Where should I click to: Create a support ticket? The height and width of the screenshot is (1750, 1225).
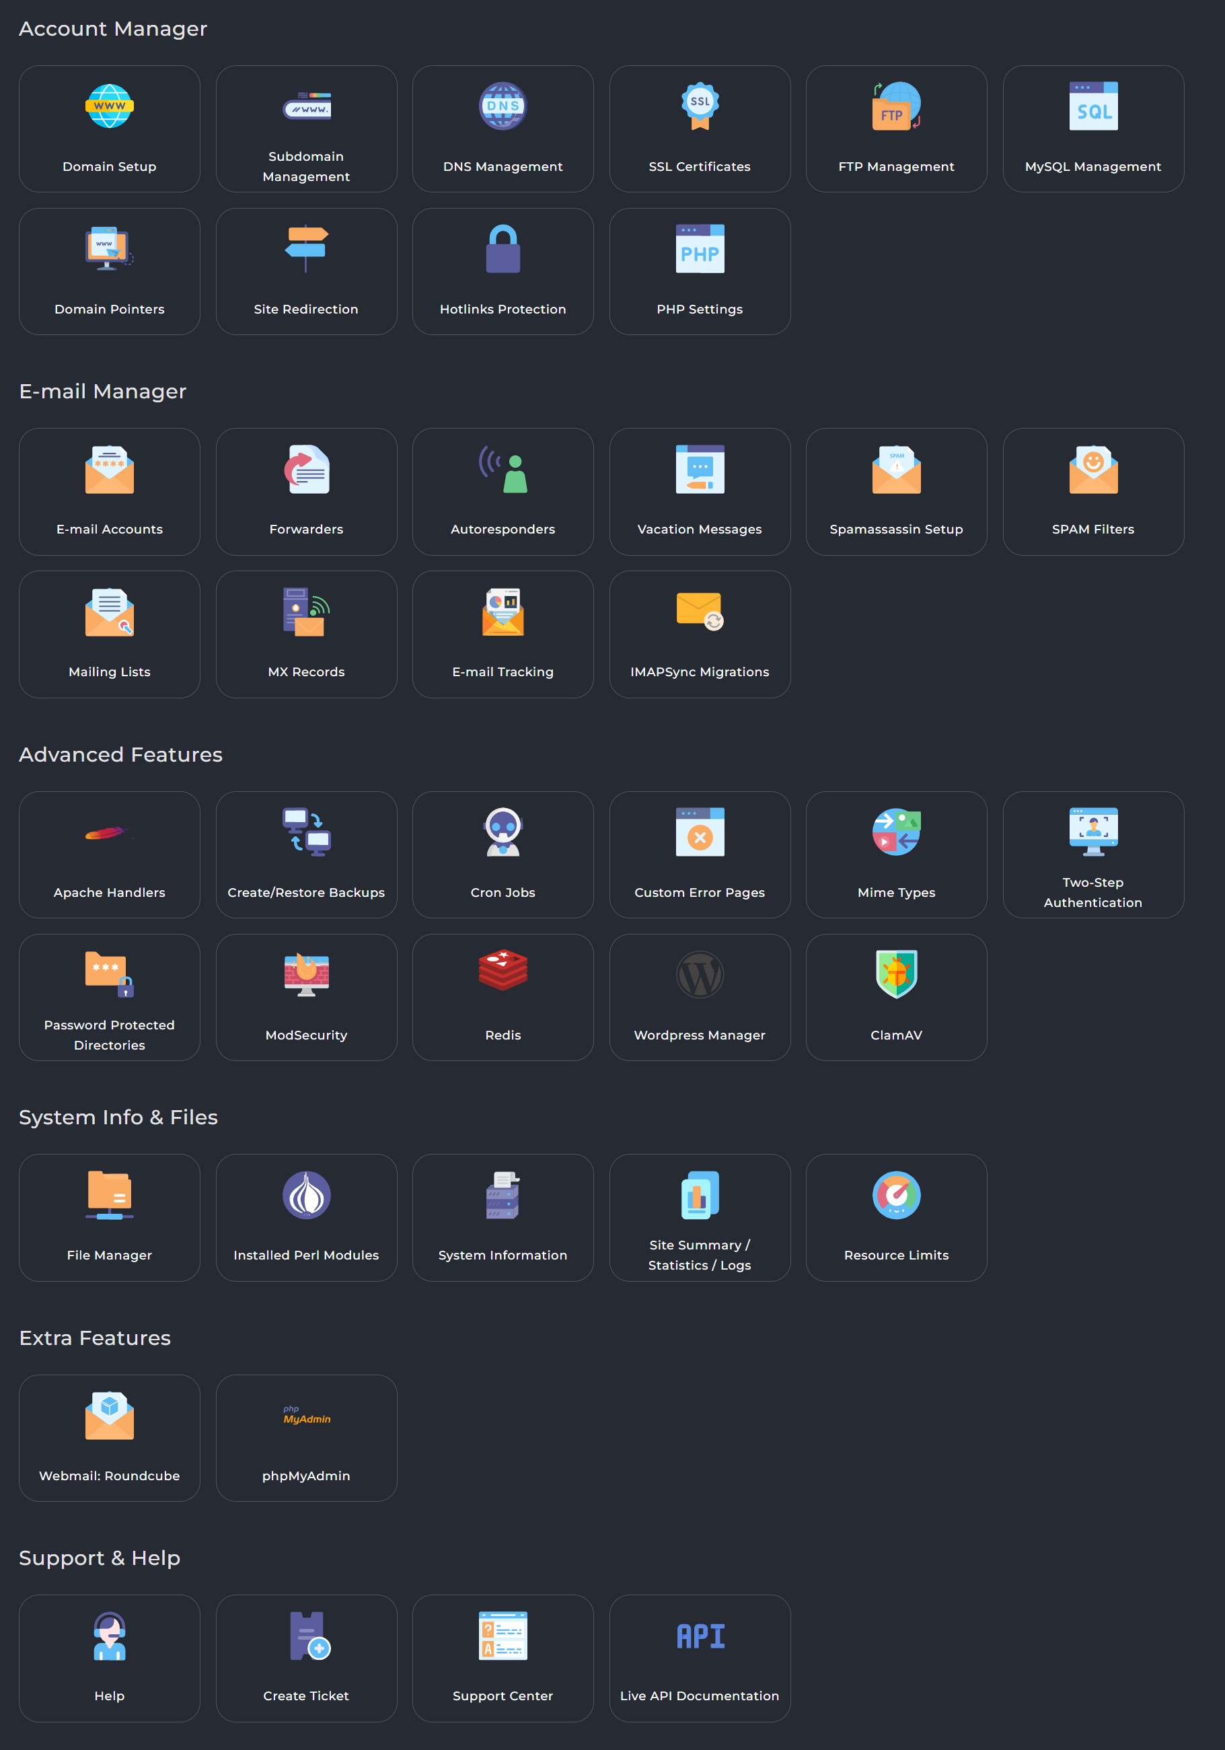(x=305, y=1658)
